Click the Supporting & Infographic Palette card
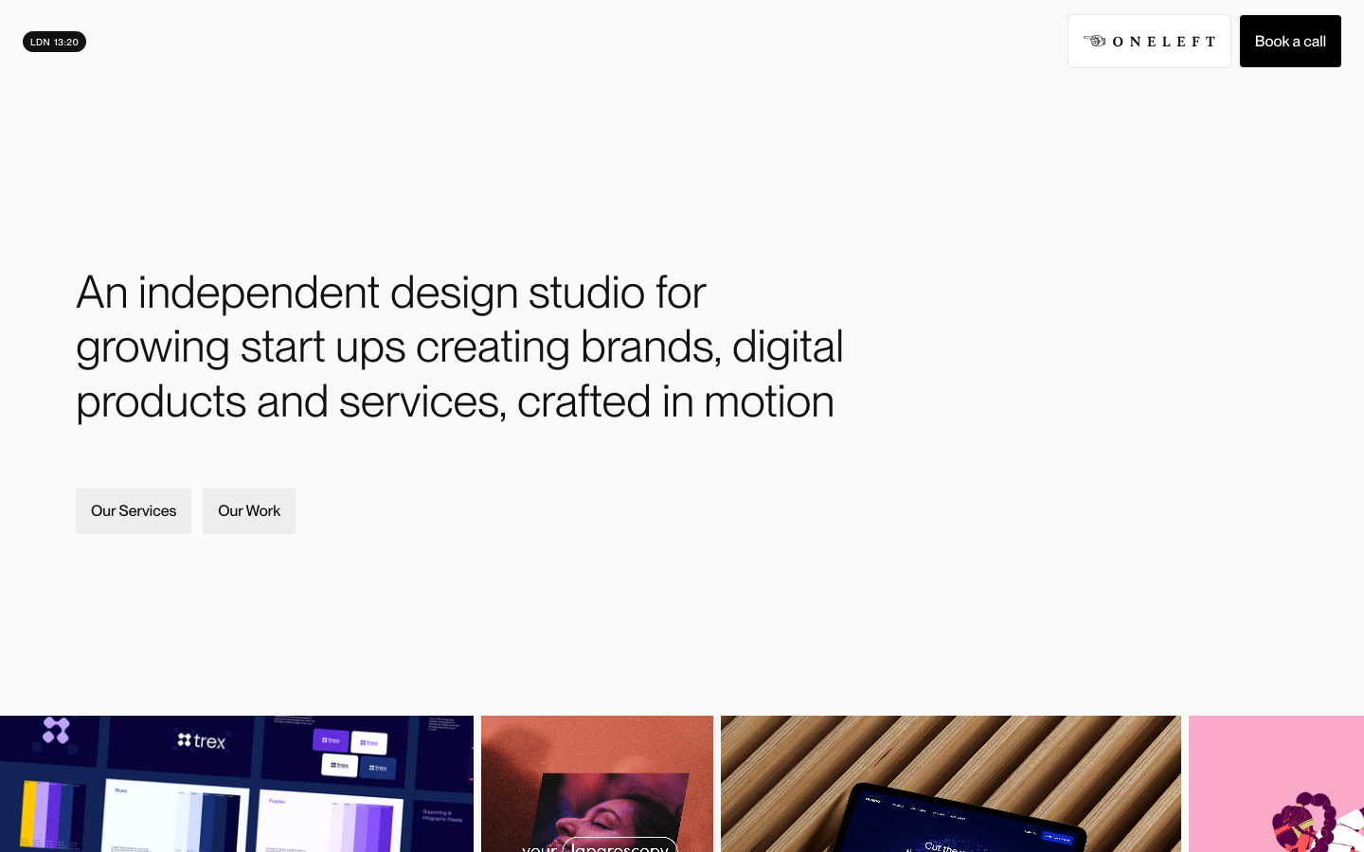The image size is (1364, 852). [442, 814]
